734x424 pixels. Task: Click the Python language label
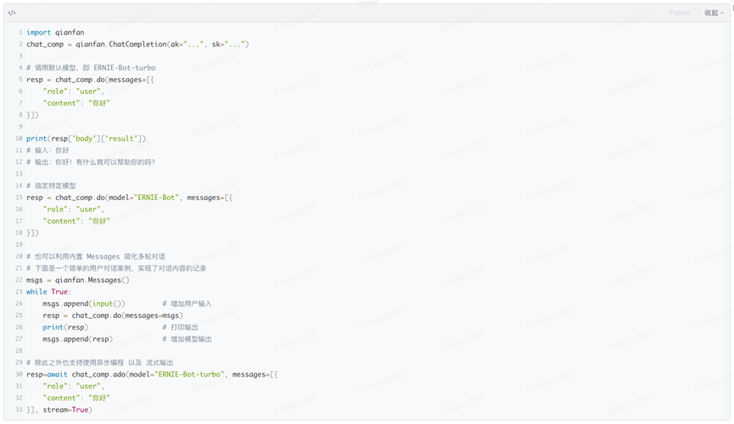pos(680,13)
